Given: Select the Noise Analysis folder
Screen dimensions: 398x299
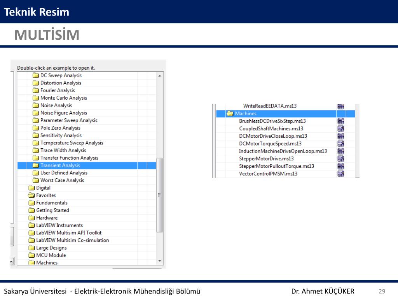Looking at the screenshot, I should tap(56, 105).
